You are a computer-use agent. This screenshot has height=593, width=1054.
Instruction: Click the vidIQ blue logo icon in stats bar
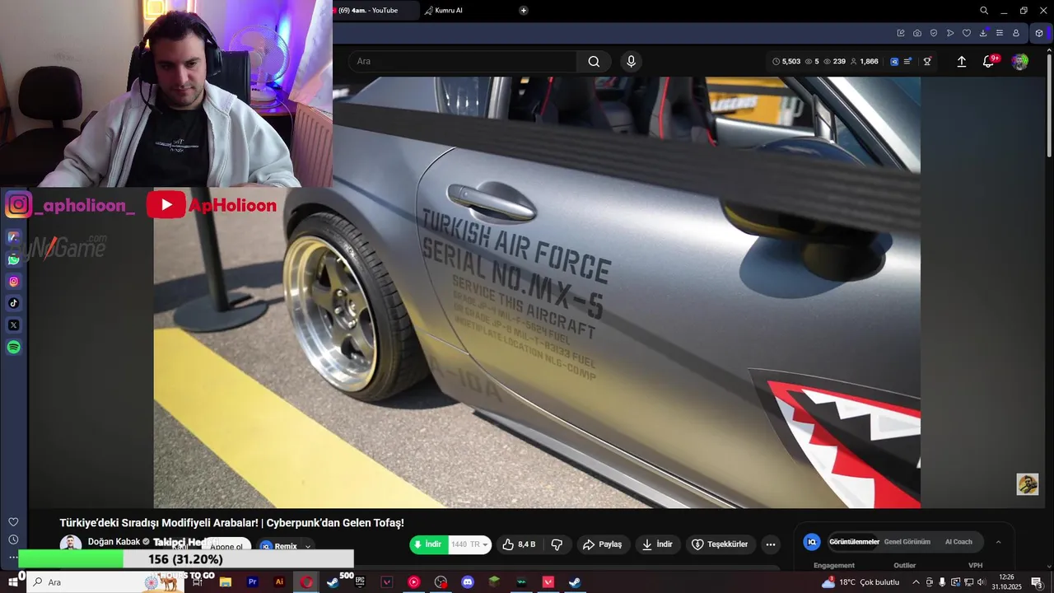(x=894, y=62)
